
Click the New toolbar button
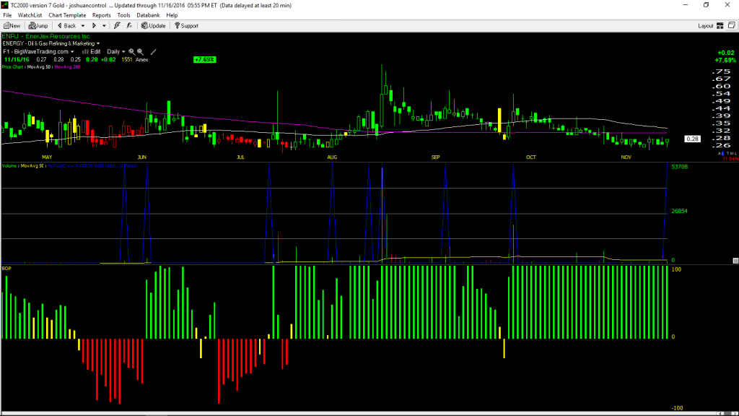(x=12, y=26)
